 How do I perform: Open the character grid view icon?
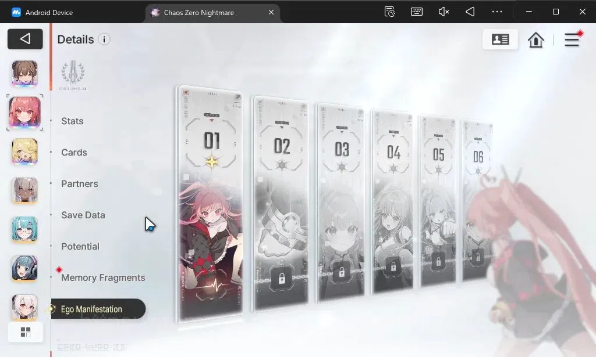[26, 333]
